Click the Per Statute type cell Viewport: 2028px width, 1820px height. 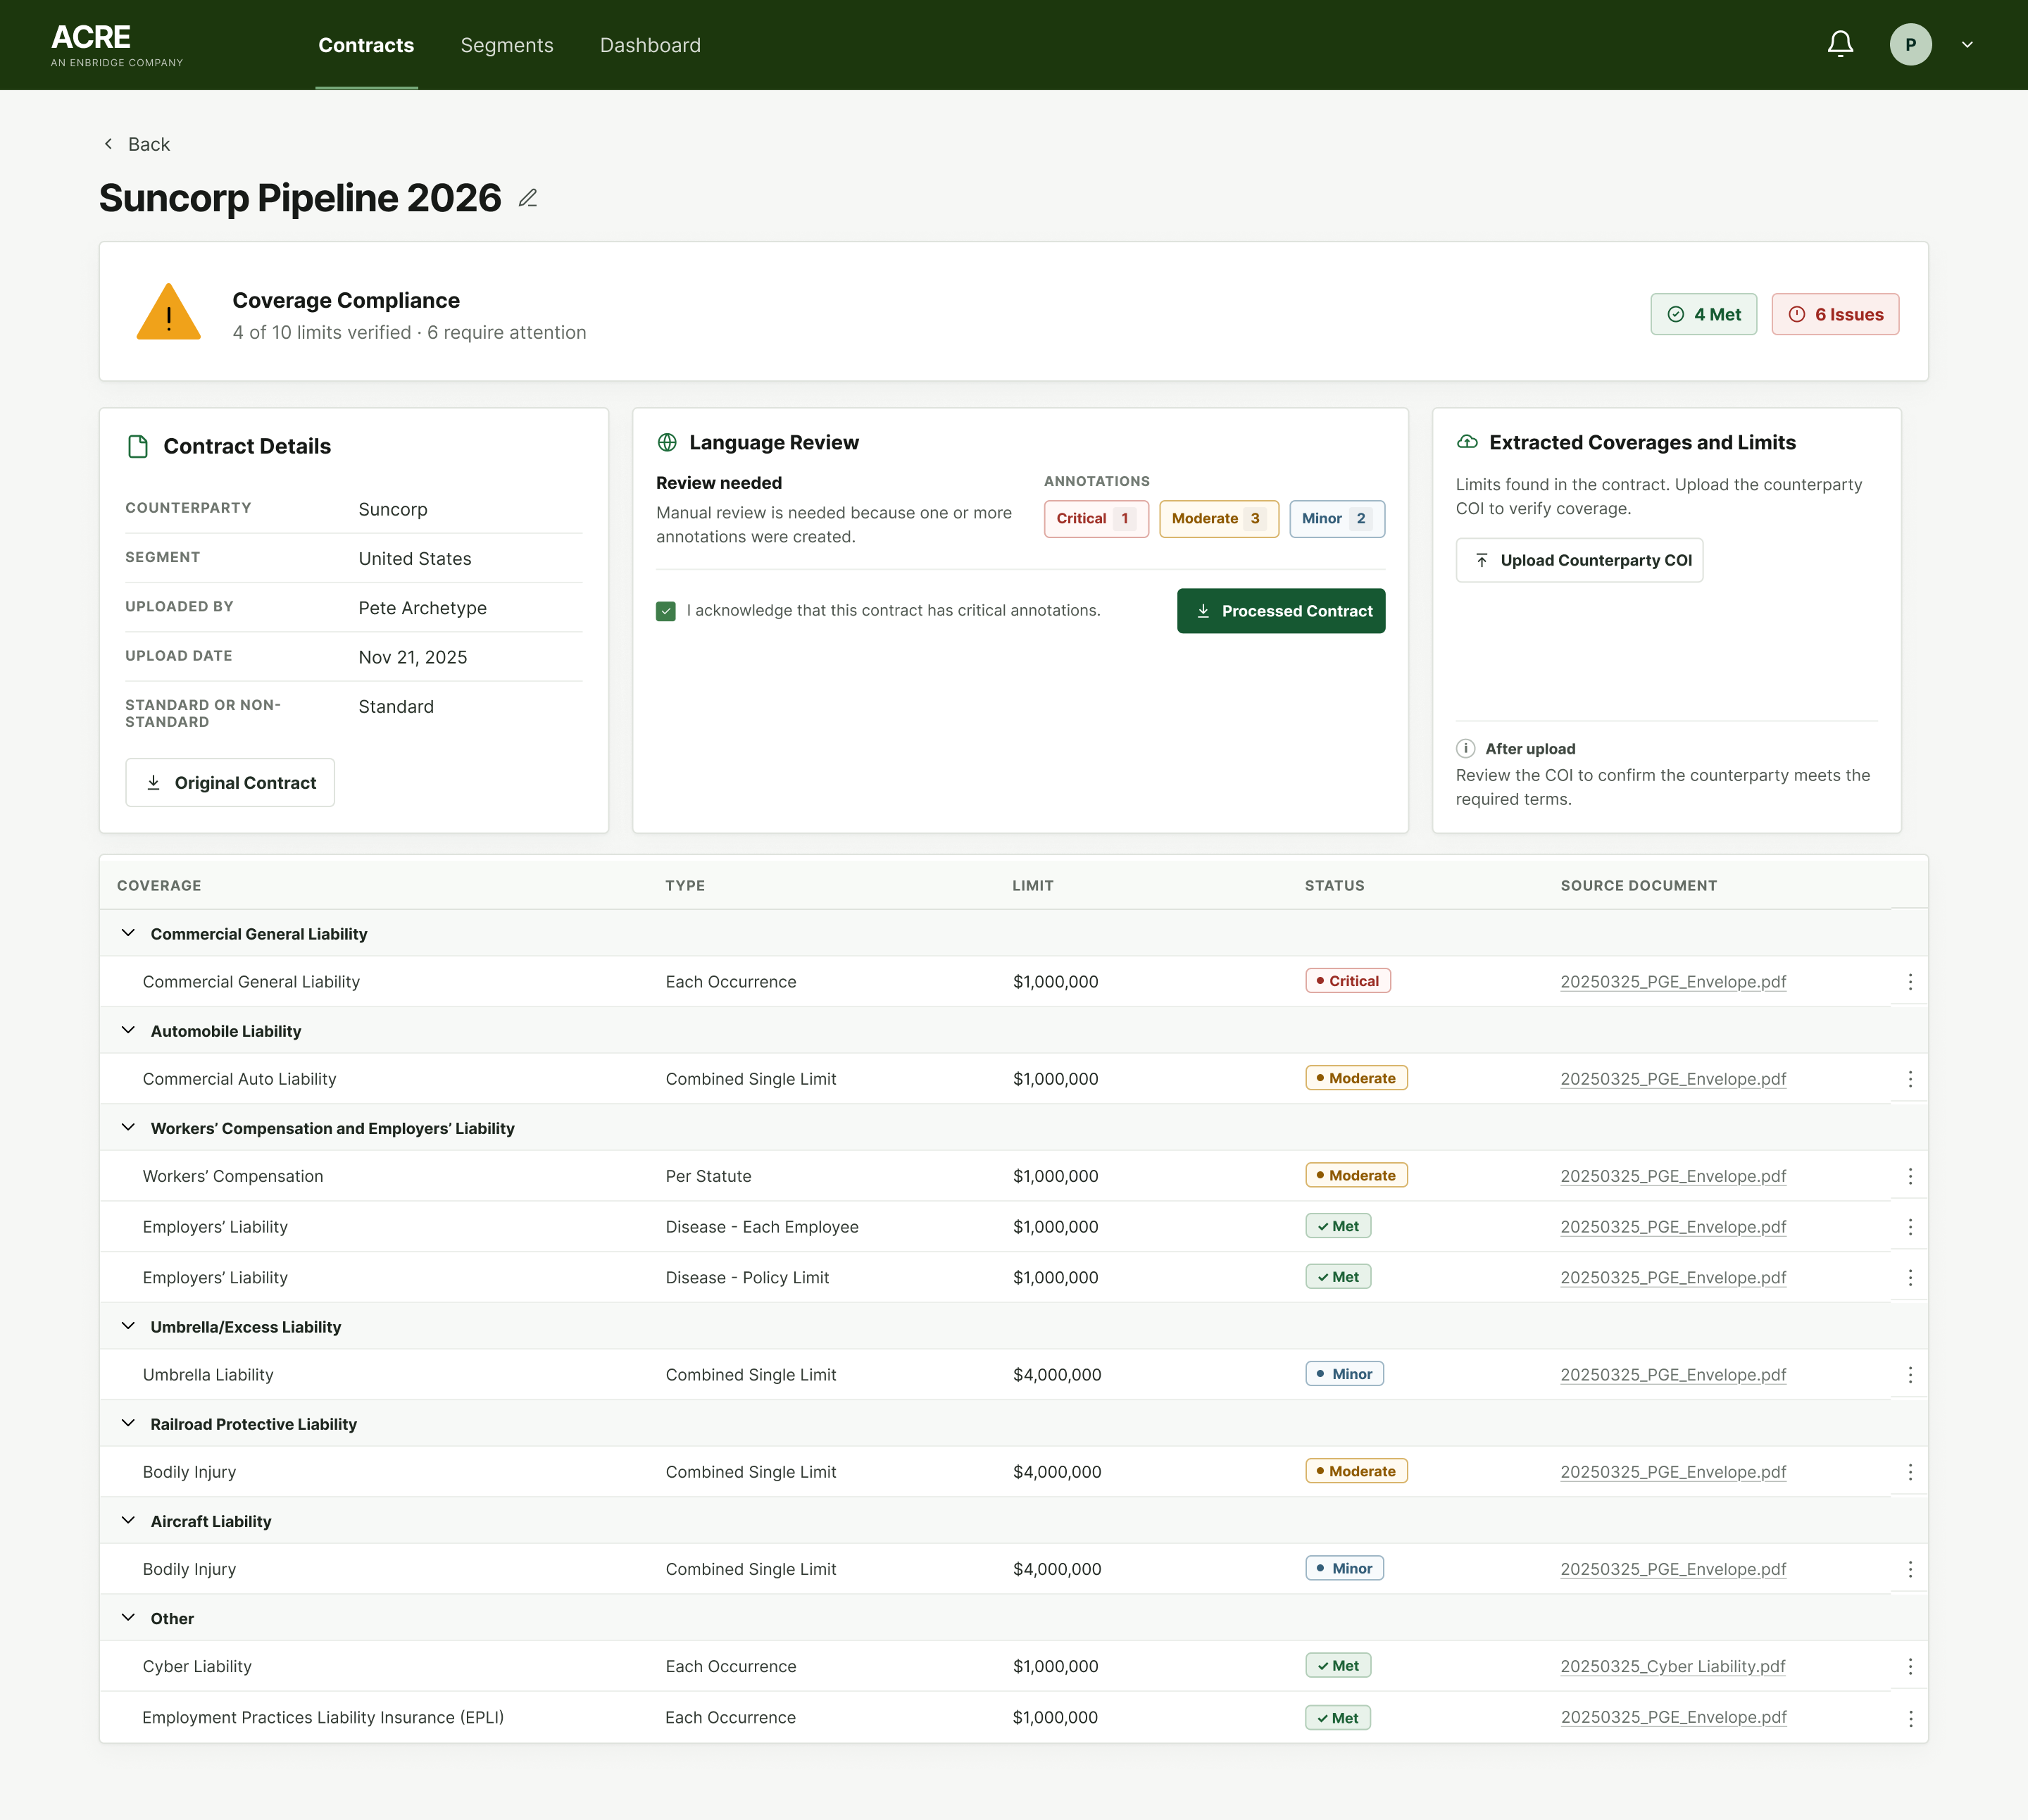tap(708, 1176)
